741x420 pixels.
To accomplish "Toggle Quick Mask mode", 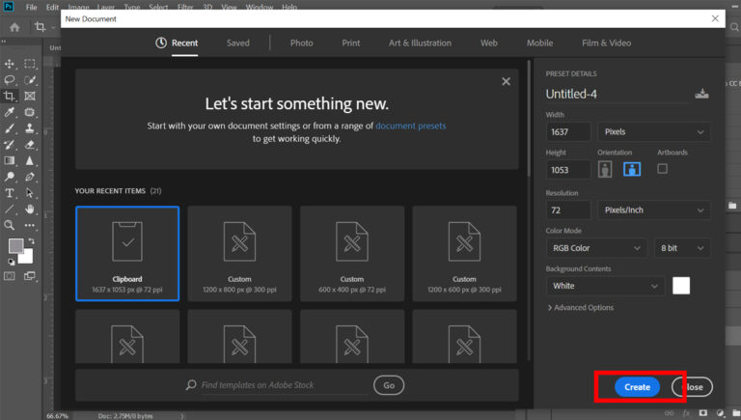I will [10, 276].
